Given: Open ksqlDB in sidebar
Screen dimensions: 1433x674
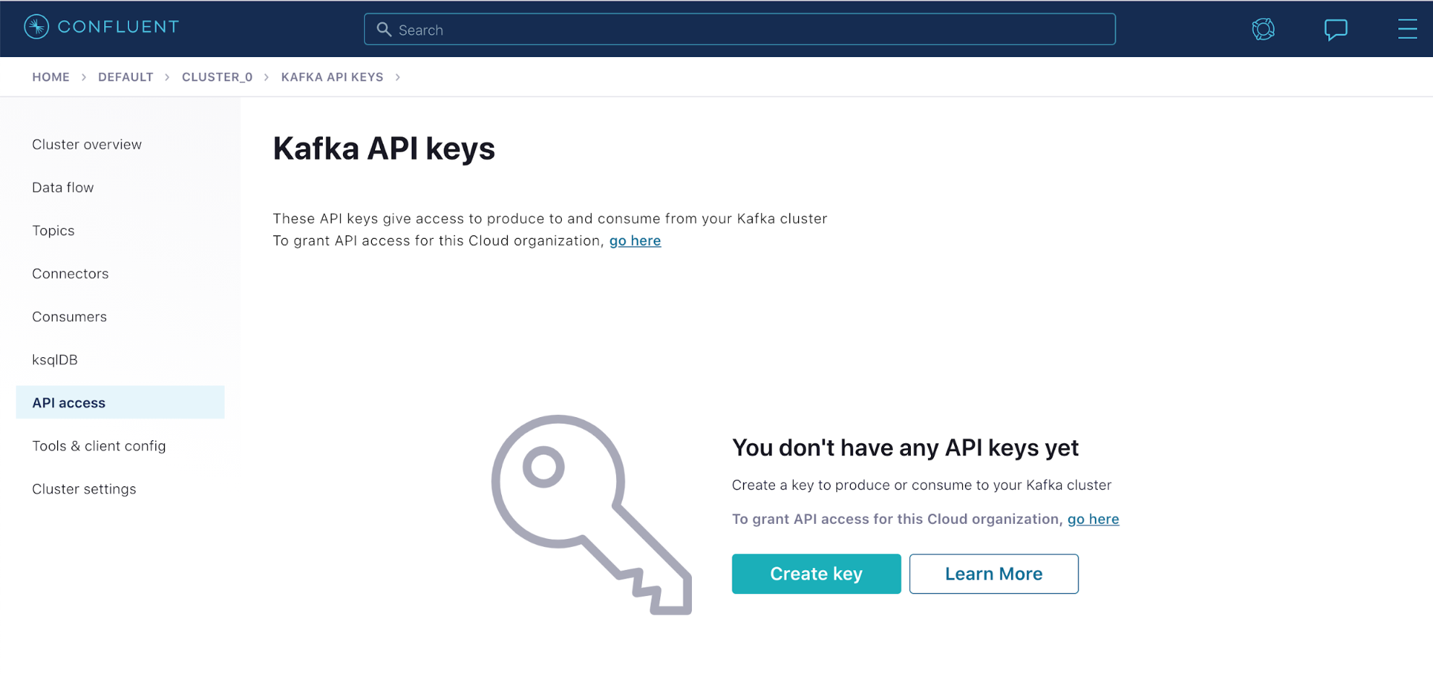Looking at the screenshot, I should (55, 360).
